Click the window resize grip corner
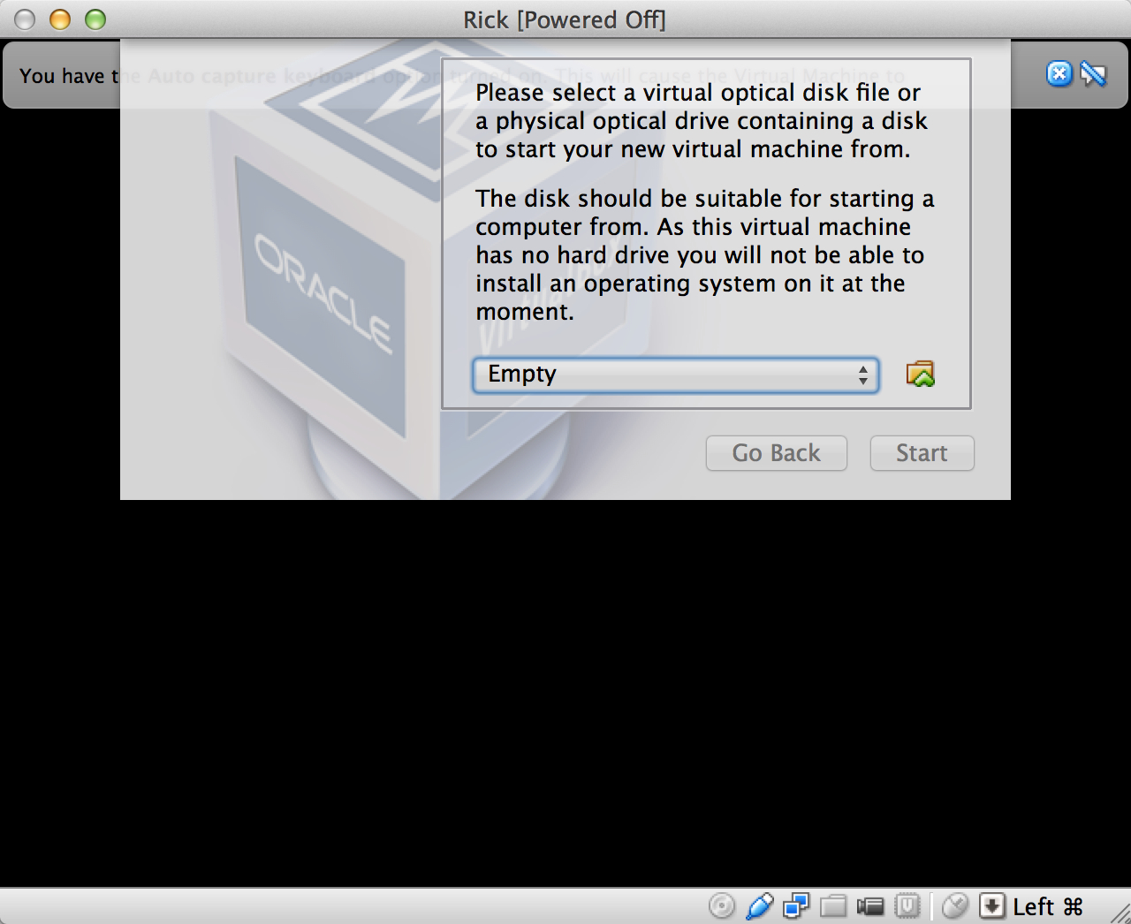Screen dimensions: 1131x924 [1119, 912]
